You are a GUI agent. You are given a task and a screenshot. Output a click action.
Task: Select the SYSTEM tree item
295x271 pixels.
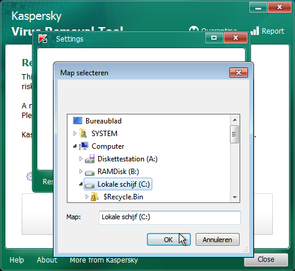click(104, 134)
